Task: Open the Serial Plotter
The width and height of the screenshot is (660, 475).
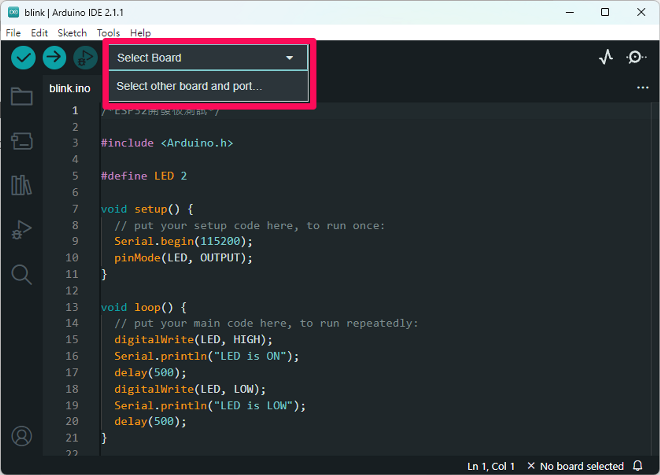Action: (606, 57)
